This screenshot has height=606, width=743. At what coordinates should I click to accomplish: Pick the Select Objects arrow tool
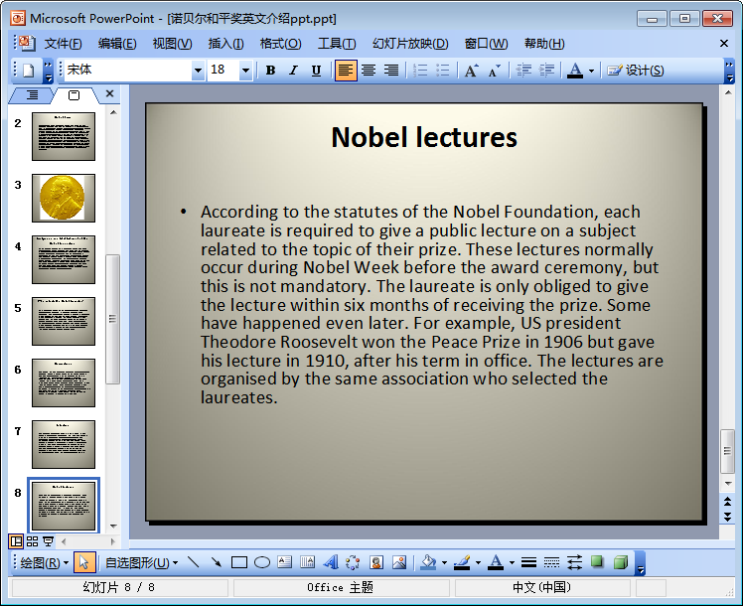(x=84, y=563)
